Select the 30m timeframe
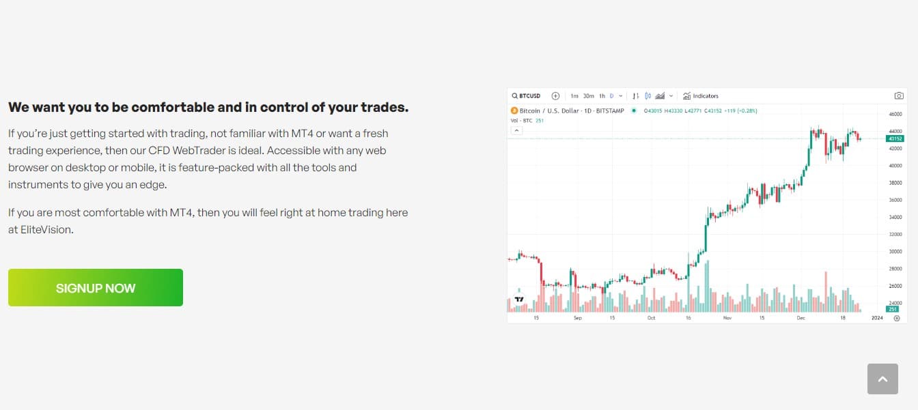This screenshot has width=918, height=410. pos(588,96)
